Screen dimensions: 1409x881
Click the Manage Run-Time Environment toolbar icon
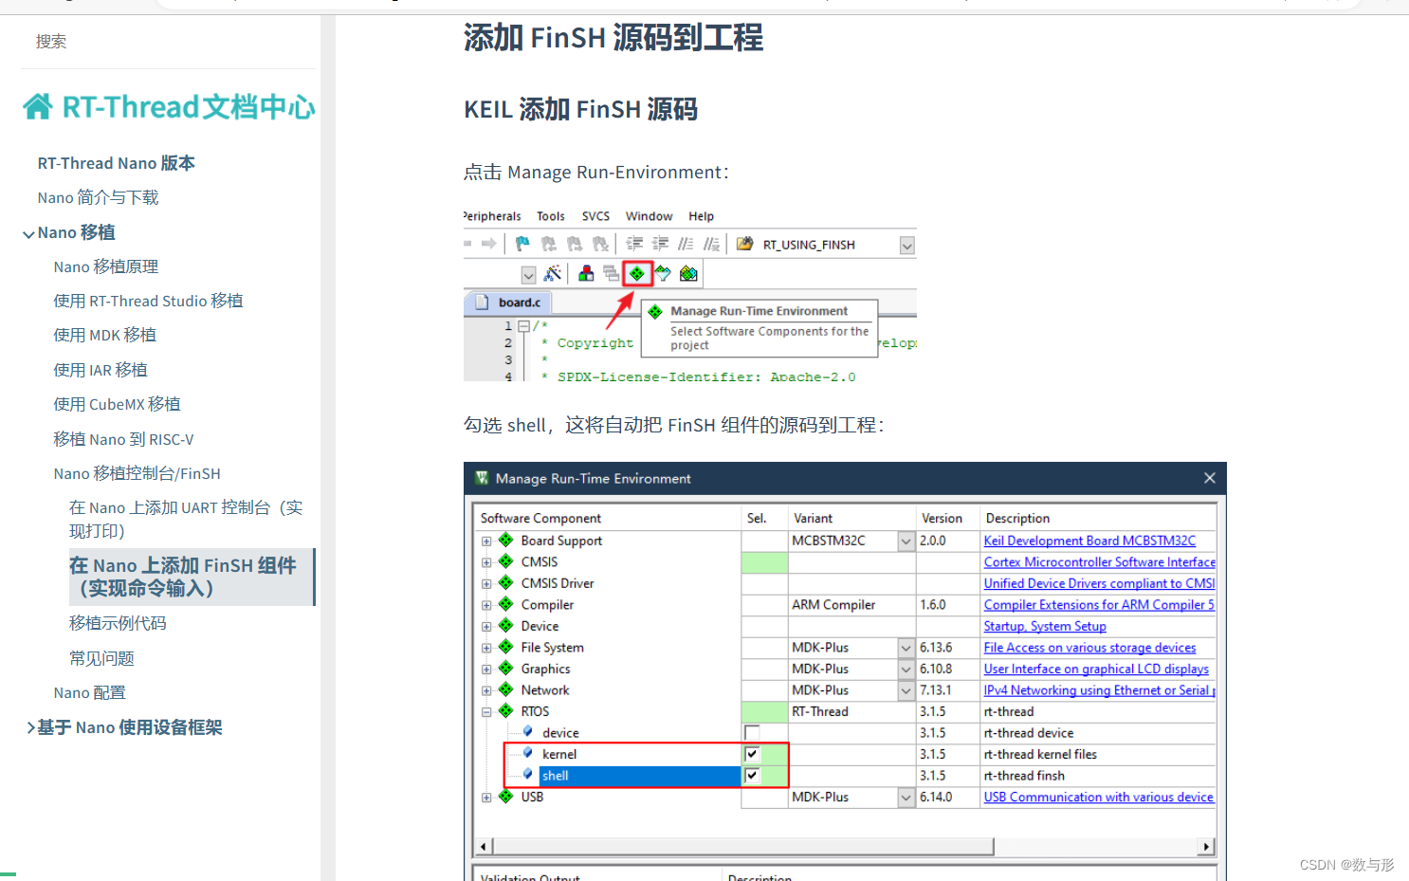tap(637, 274)
